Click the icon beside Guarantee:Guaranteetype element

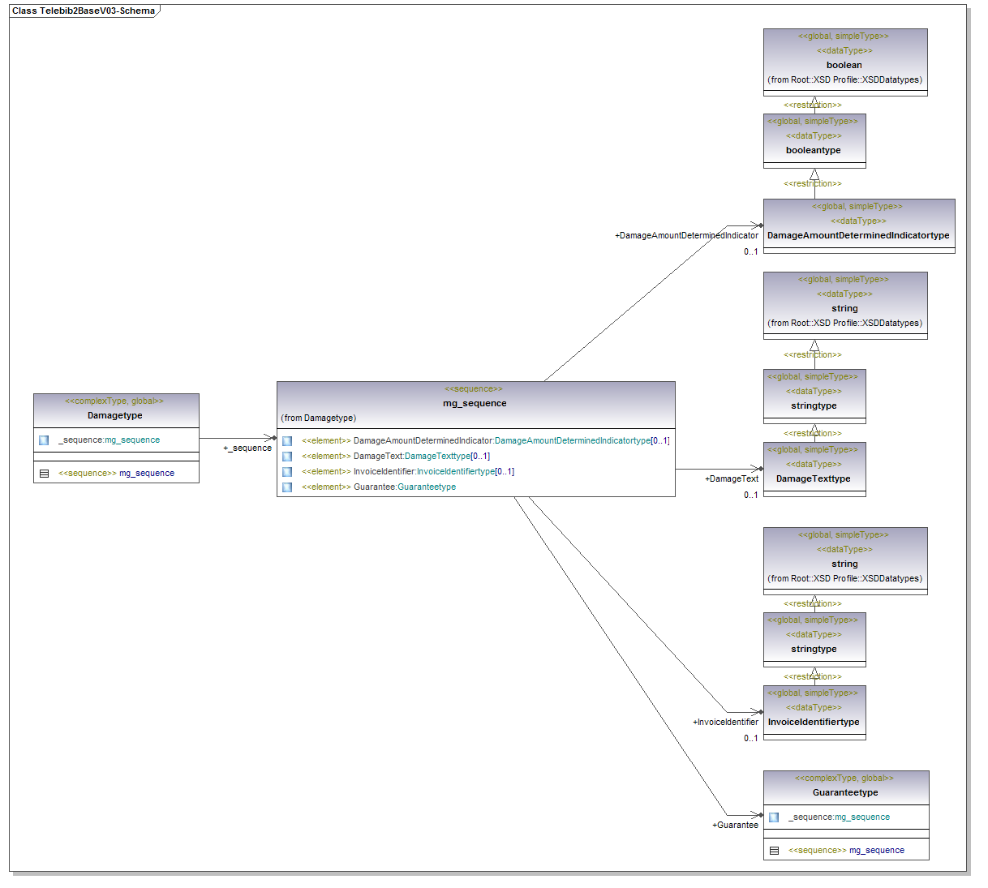point(287,487)
